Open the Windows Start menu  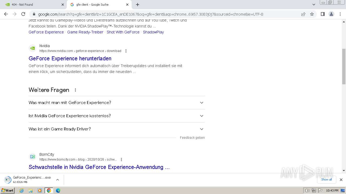[7, 190]
